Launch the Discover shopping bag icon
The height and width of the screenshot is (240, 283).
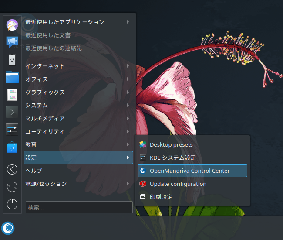pyautogui.click(x=12, y=147)
